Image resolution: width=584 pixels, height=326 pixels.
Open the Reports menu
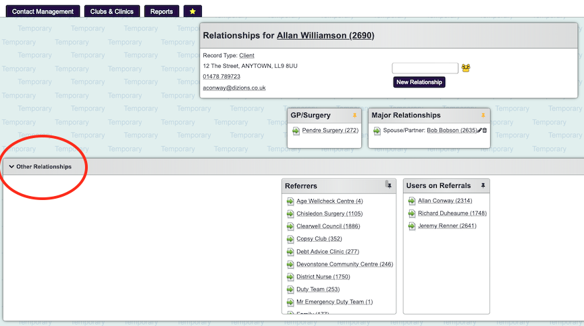coord(161,11)
